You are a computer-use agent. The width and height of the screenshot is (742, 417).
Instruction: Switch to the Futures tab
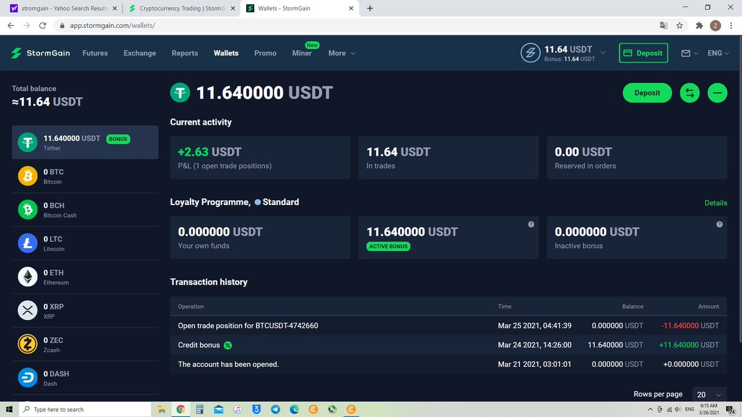point(95,53)
